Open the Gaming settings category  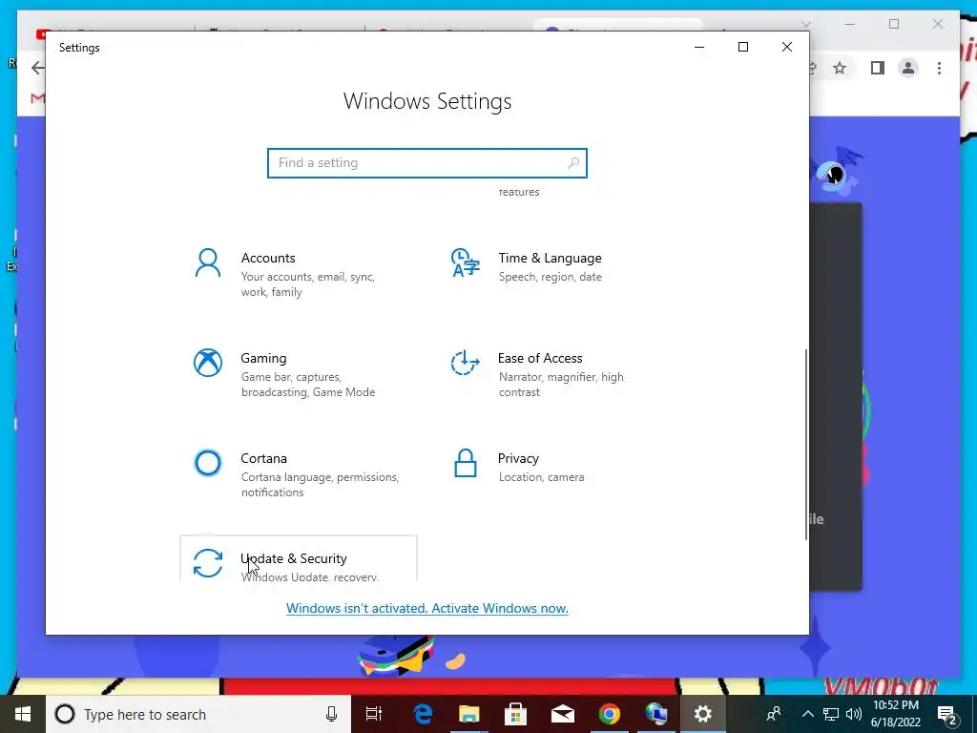pos(298,374)
